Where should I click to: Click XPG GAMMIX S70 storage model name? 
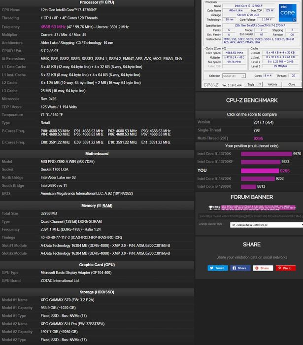pos(67,300)
